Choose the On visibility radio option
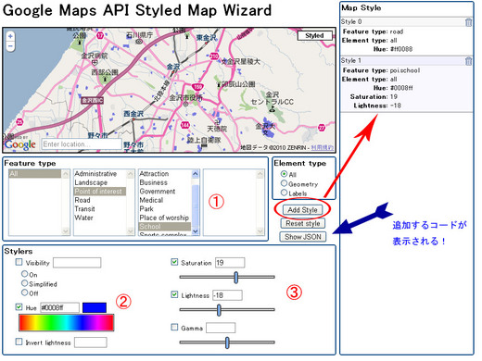Viewport: 482px width, 361px height. tap(24, 274)
